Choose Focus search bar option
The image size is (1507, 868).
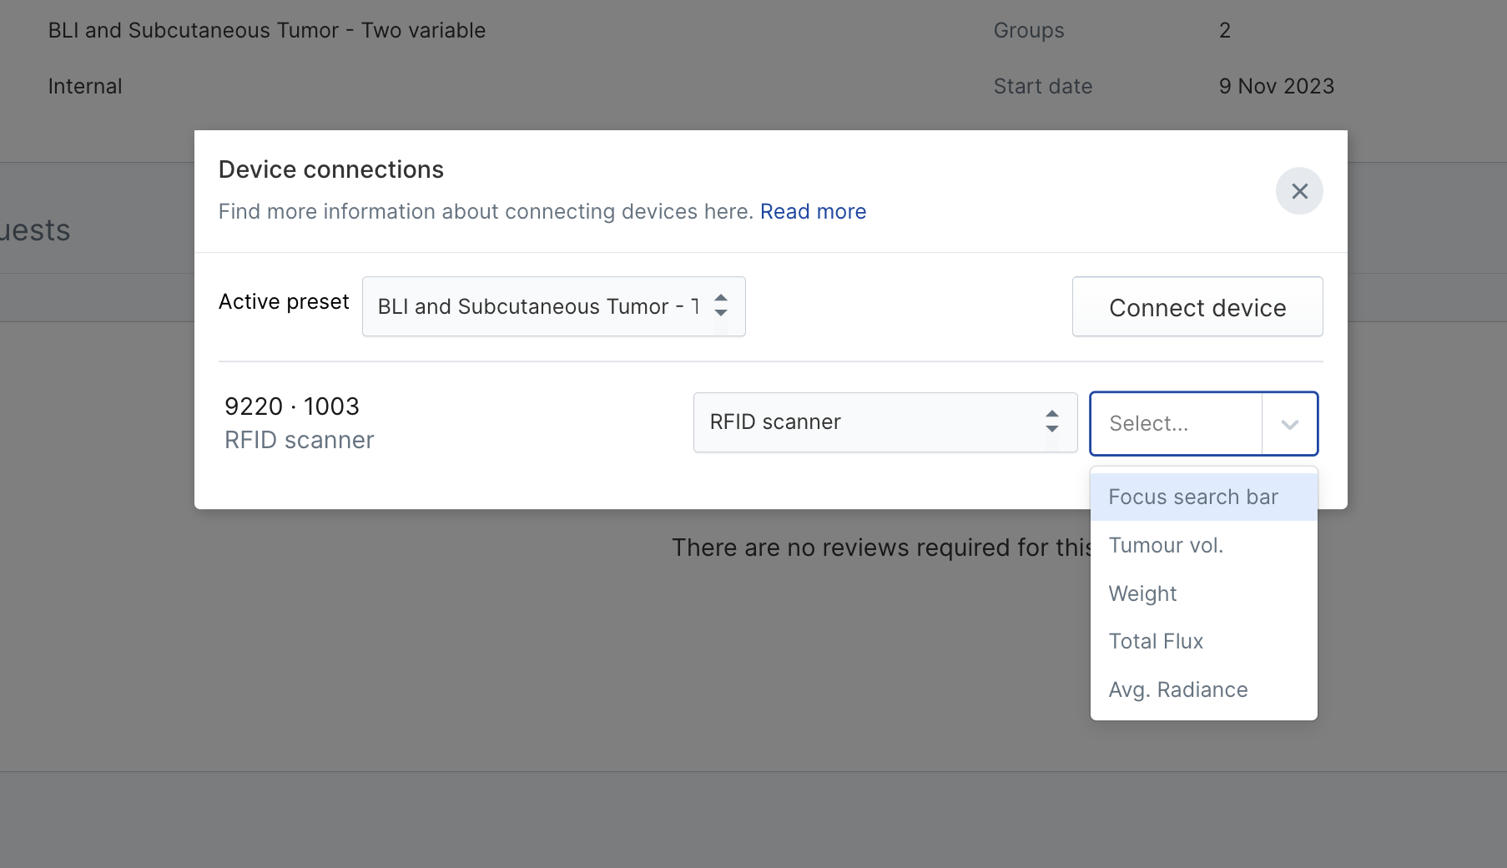1203,497
